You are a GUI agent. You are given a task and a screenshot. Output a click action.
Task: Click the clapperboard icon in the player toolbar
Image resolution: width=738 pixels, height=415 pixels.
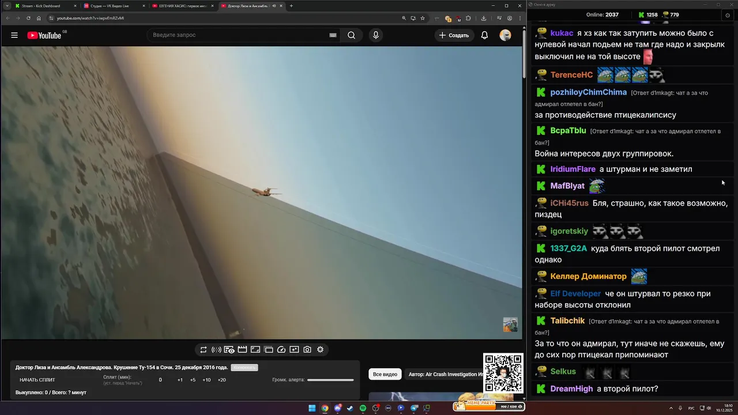[242, 349]
